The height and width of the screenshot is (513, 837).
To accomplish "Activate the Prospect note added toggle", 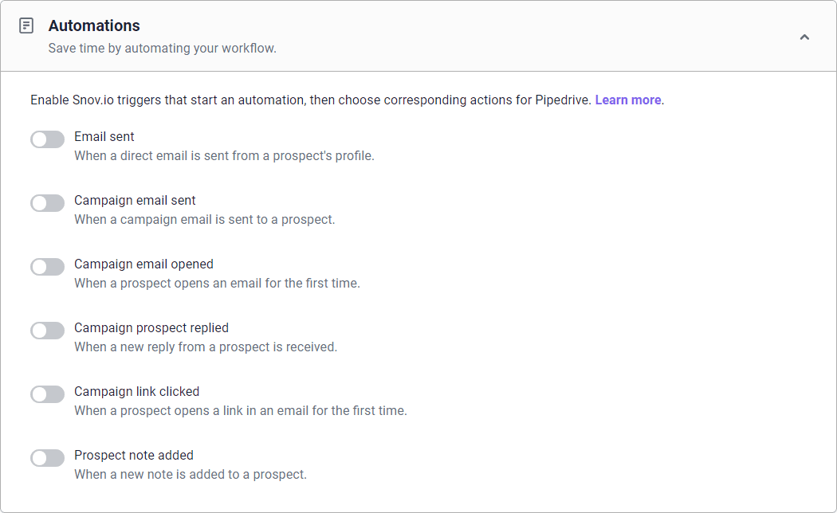I will pyautogui.click(x=47, y=459).
